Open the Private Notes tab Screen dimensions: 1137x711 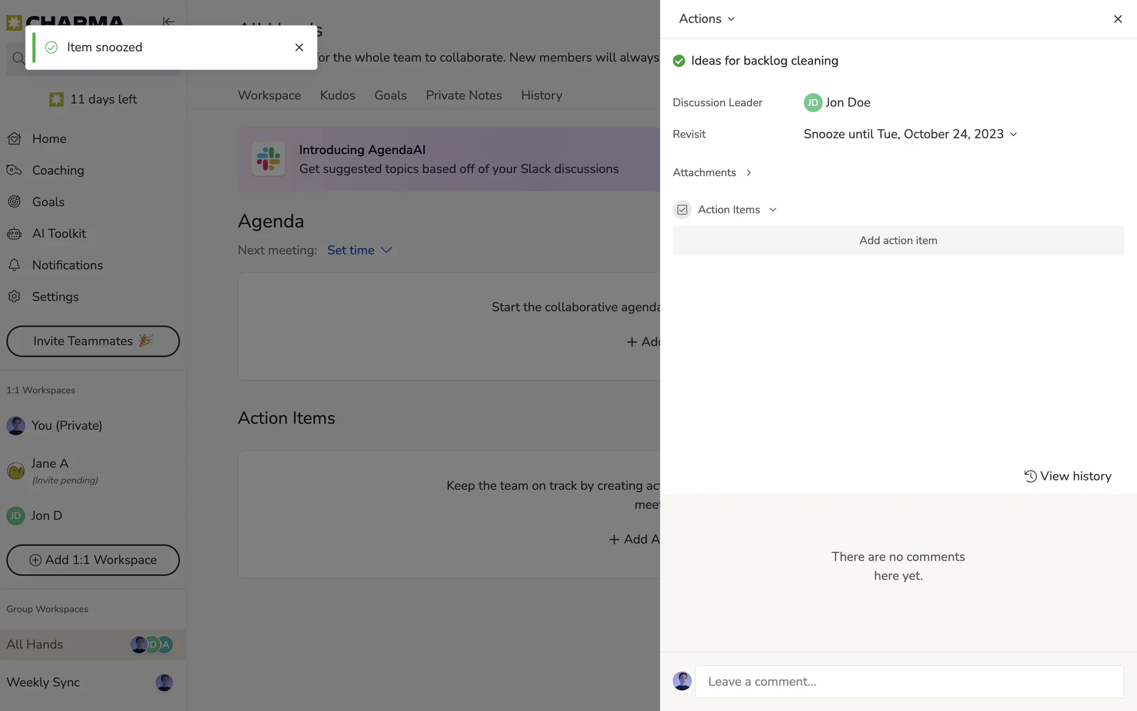pyautogui.click(x=464, y=95)
